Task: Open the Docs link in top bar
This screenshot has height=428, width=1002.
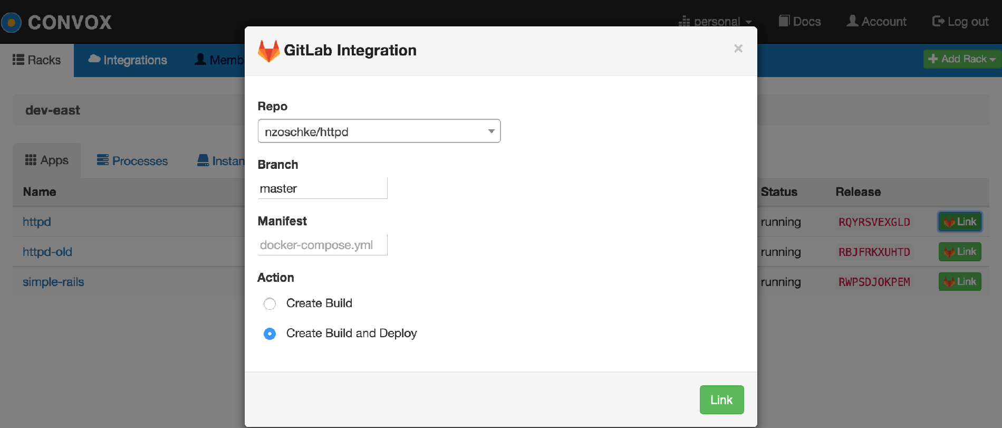Action: tap(799, 21)
